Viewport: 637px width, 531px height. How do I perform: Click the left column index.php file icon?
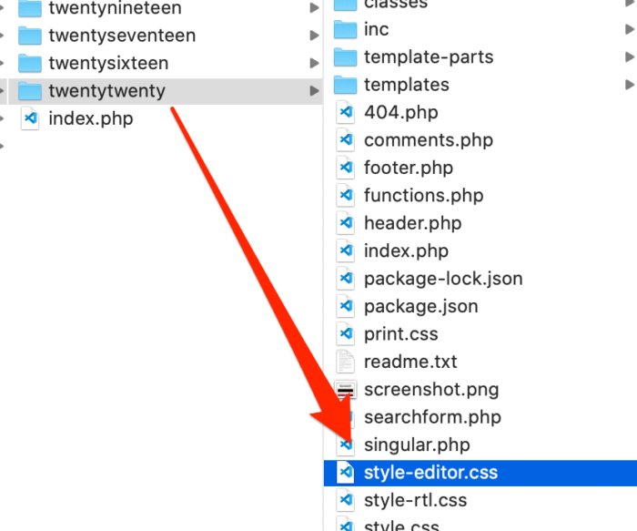[31, 118]
